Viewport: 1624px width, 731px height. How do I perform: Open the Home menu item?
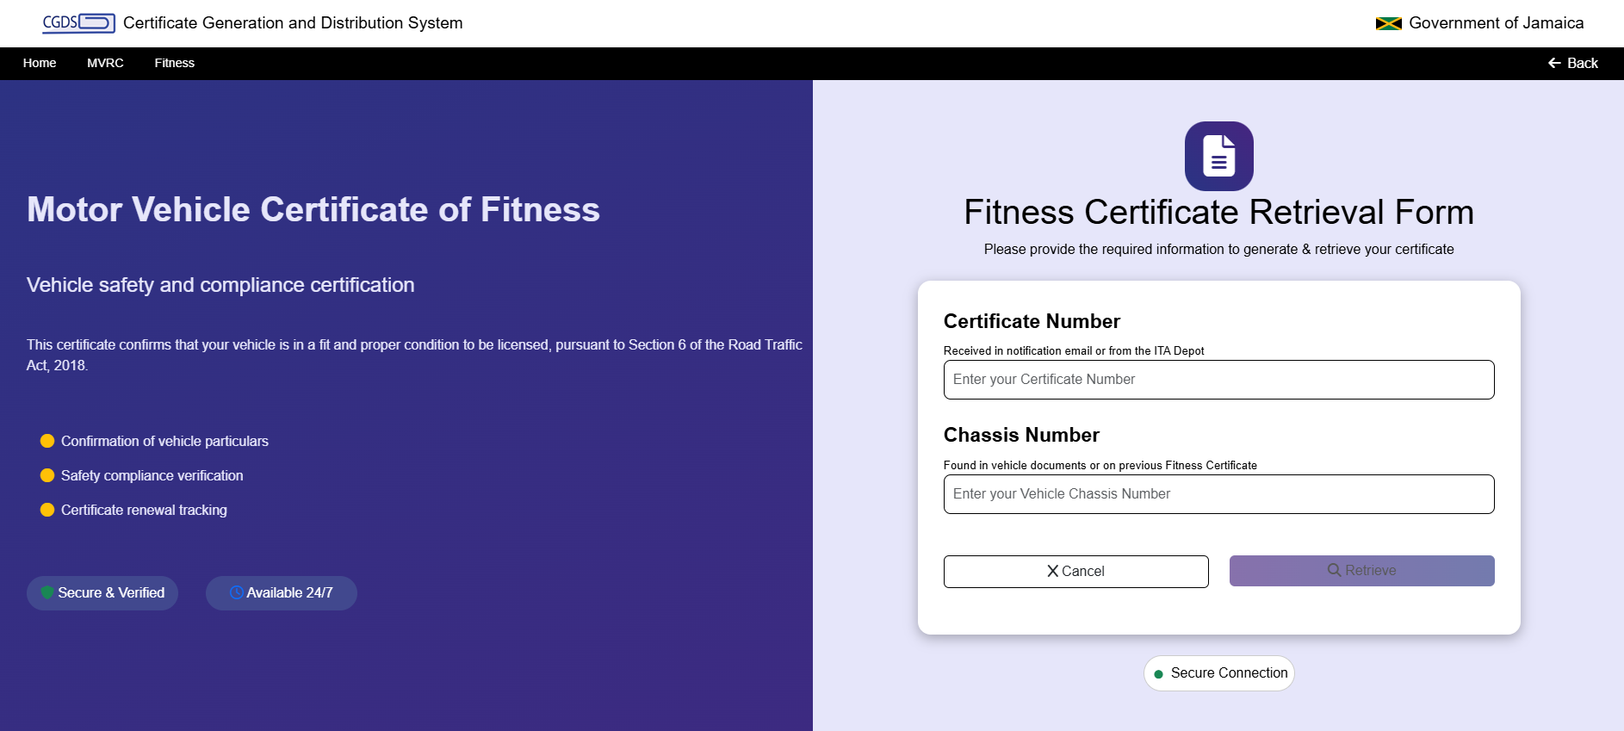[x=40, y=63]
